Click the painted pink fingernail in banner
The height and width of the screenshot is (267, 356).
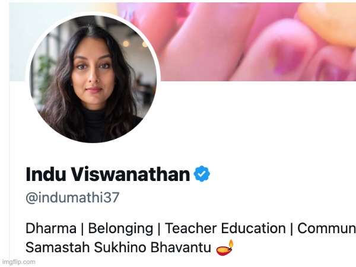click(x=288, y=59)
